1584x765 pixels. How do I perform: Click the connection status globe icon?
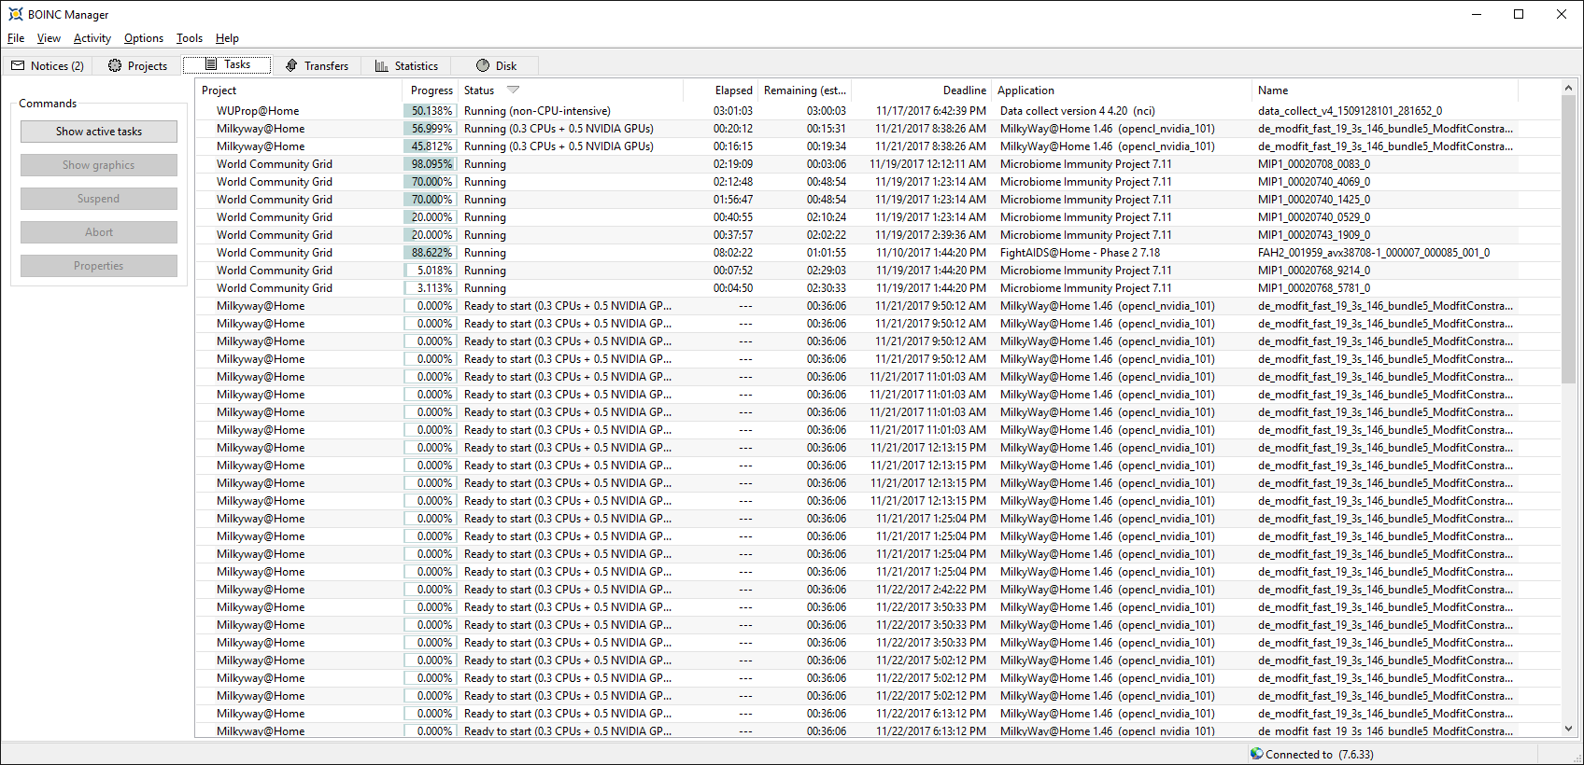click(1257, 754)
